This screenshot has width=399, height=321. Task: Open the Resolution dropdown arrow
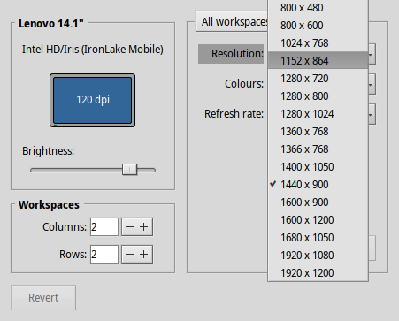(x=372, y=54)
